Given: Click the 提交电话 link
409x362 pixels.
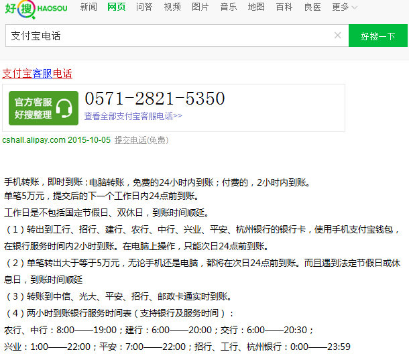Looking at the screenshot, I should [131, 140].
